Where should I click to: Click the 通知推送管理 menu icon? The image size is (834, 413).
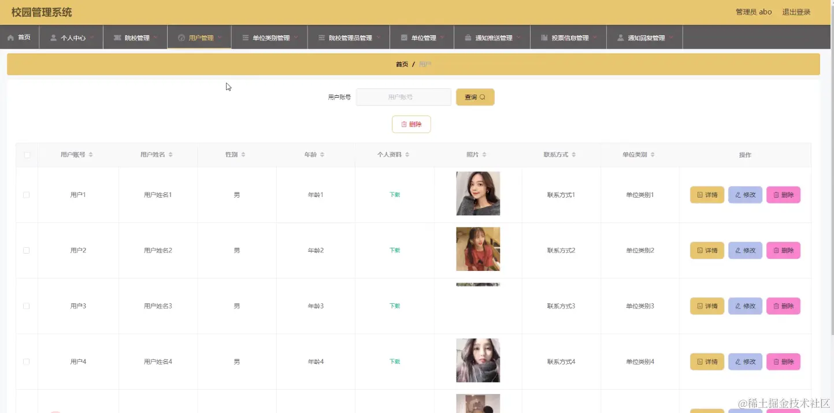pos(468,38)
